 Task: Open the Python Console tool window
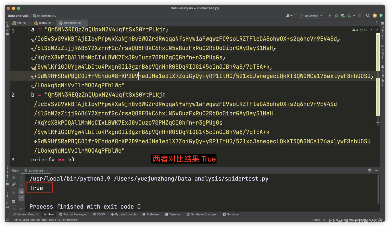[x=124, y=215]
